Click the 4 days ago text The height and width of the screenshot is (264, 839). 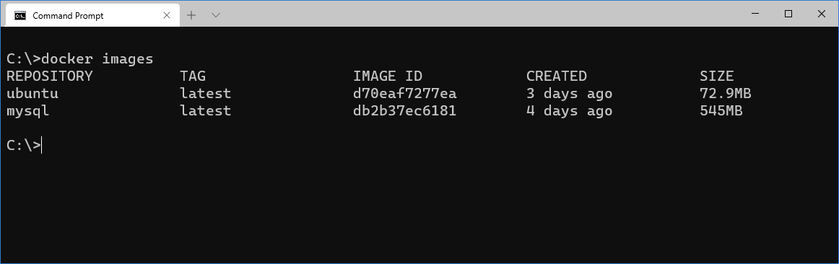click(x=569, y=111)
